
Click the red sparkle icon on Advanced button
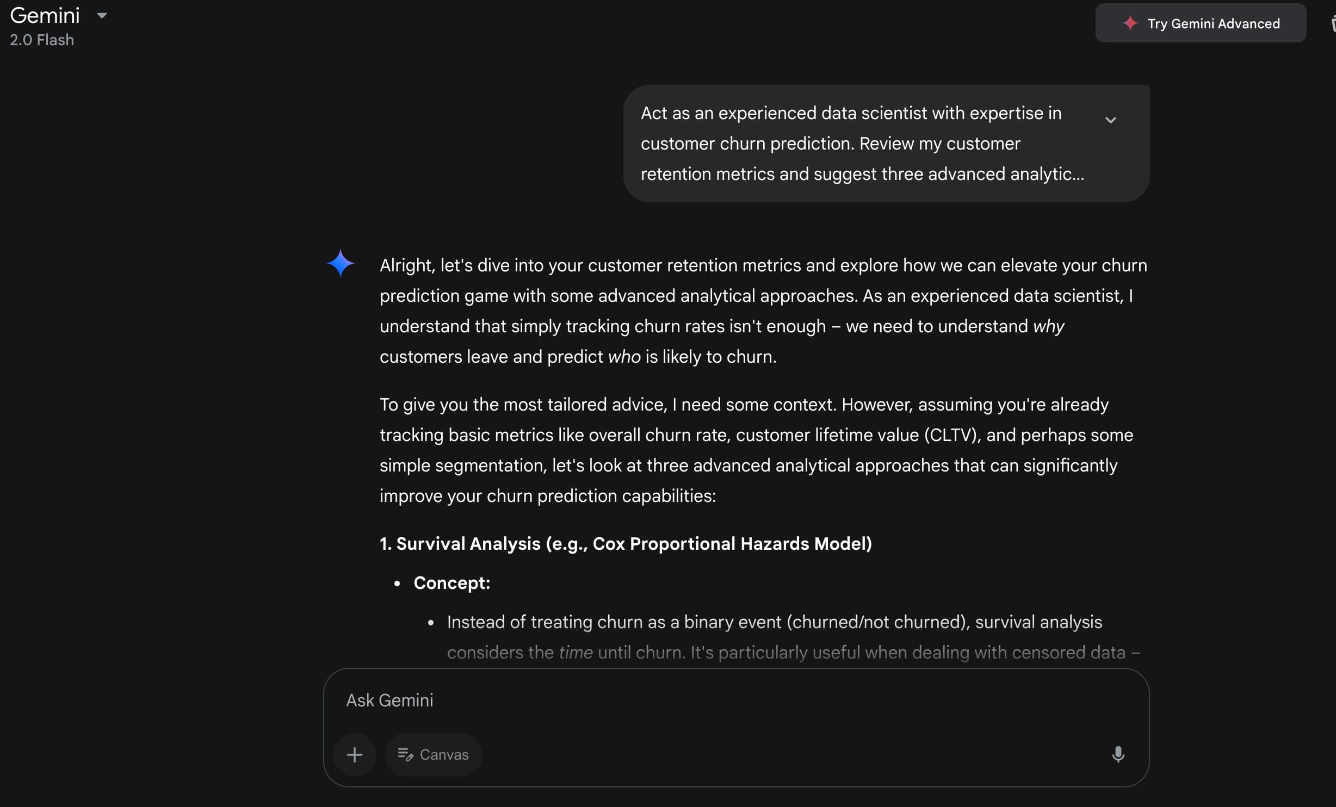[x=1130, y=23]
